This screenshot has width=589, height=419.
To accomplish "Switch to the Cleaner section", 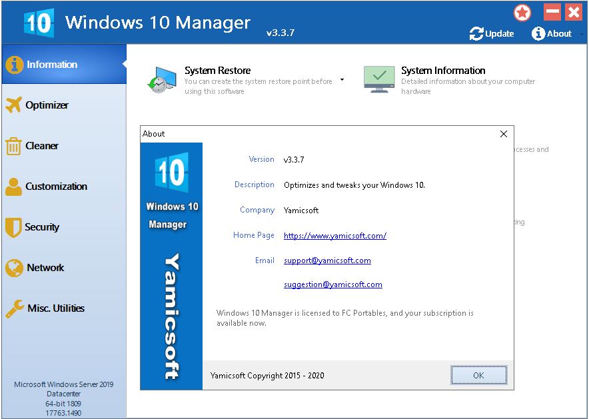I will pos(64,146).
